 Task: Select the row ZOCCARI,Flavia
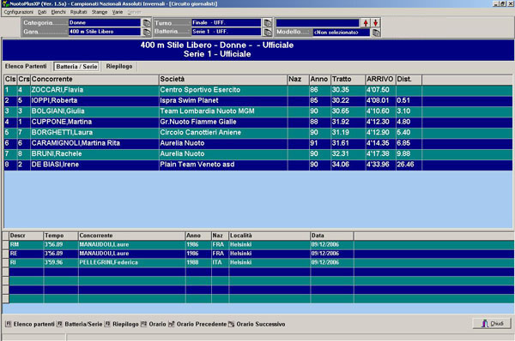click(x=258, y=90)
